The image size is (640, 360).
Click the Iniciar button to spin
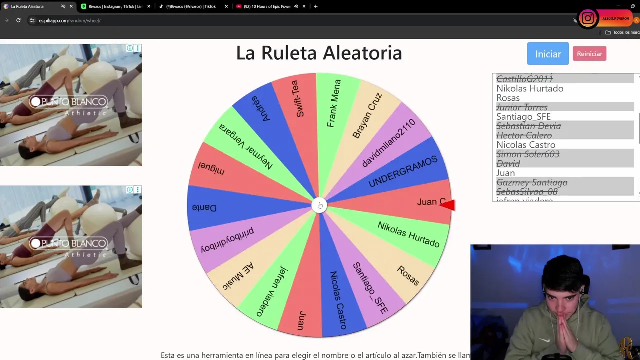[548, 54]
